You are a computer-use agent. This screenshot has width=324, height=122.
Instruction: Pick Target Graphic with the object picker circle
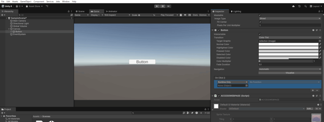[x=320, y=41]
